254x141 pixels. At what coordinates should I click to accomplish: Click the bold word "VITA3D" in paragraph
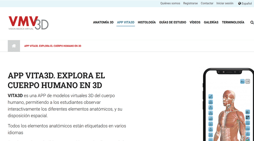[15, 96]
